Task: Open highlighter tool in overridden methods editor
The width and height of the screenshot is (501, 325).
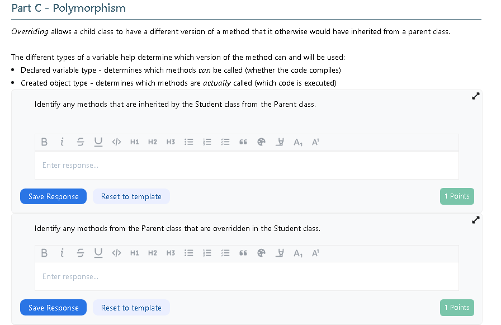Action: pos(280,253)
